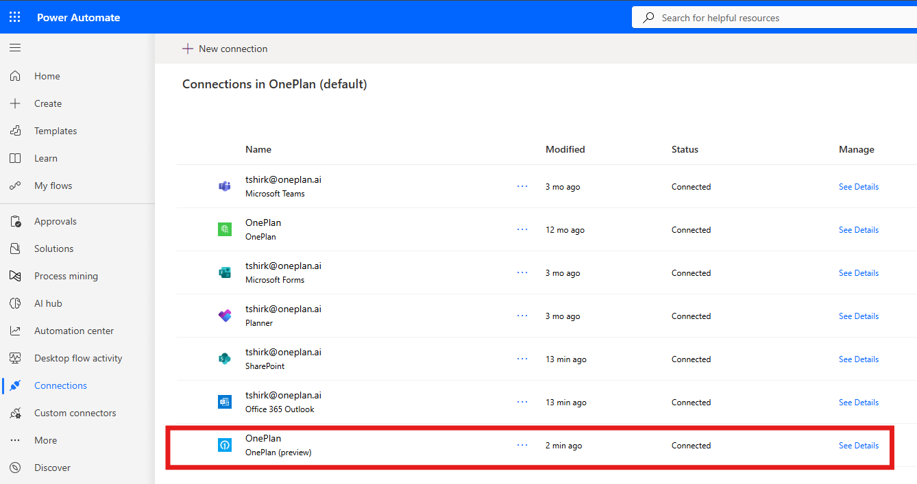Screen dimensions: 917x484
Task: Click the Status column header
Action: pos(685,149)
